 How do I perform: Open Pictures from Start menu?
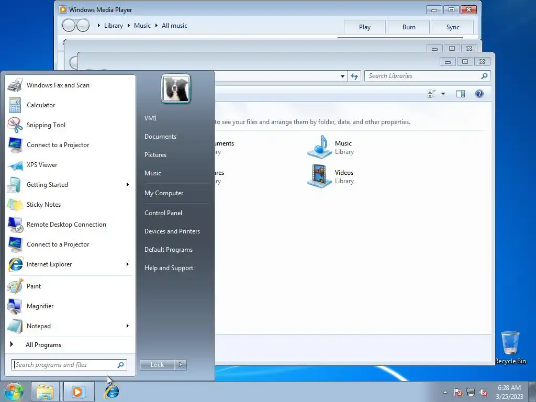pos(155,155)
